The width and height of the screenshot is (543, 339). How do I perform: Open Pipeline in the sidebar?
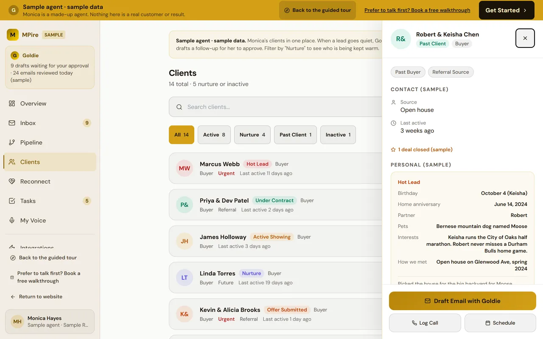pos(50,142)
